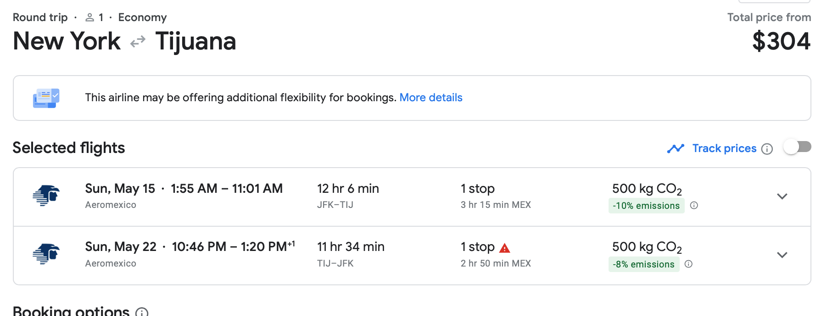Enable the Track prices toggle switch

pyautogui.click(x=797, y=147)
